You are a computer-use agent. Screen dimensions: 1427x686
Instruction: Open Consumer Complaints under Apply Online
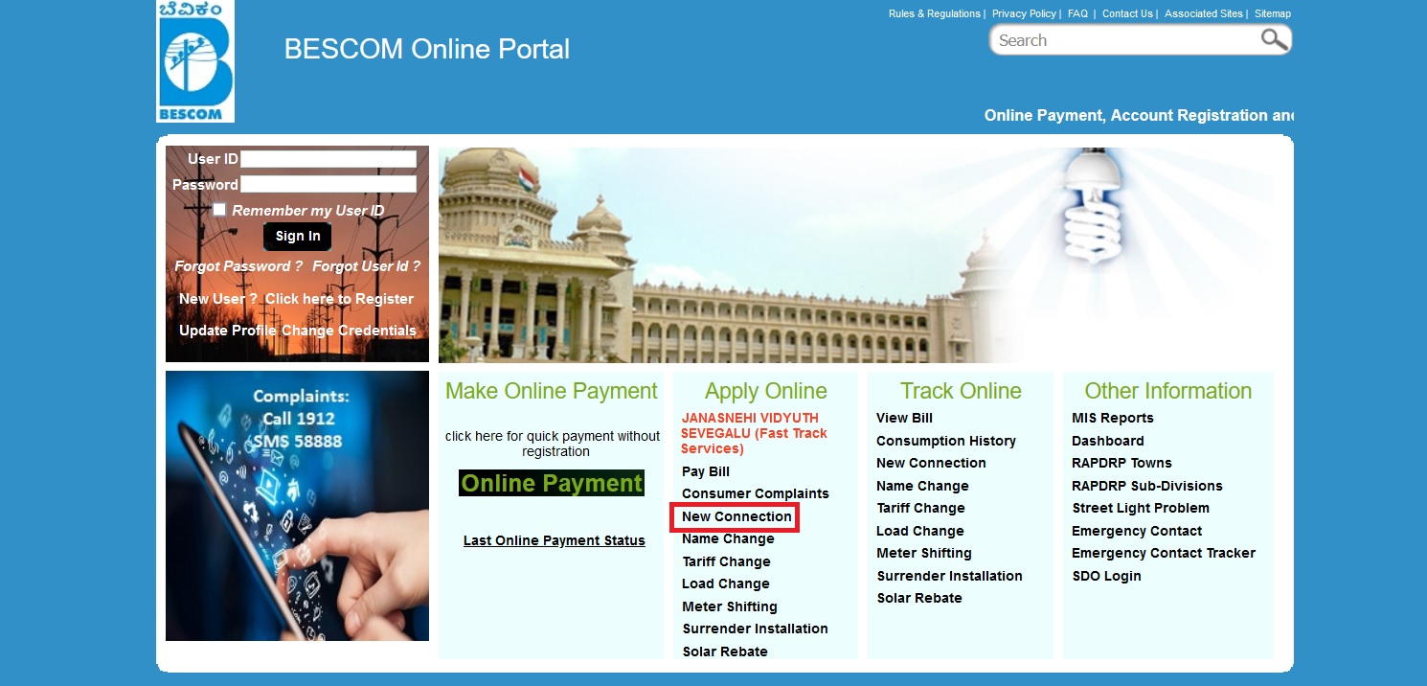pos(756,493)
